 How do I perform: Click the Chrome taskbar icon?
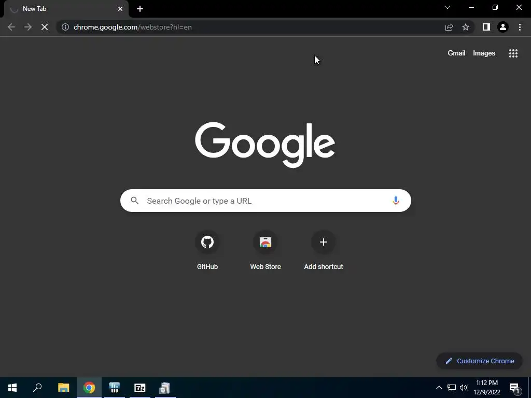click(89, 388)
